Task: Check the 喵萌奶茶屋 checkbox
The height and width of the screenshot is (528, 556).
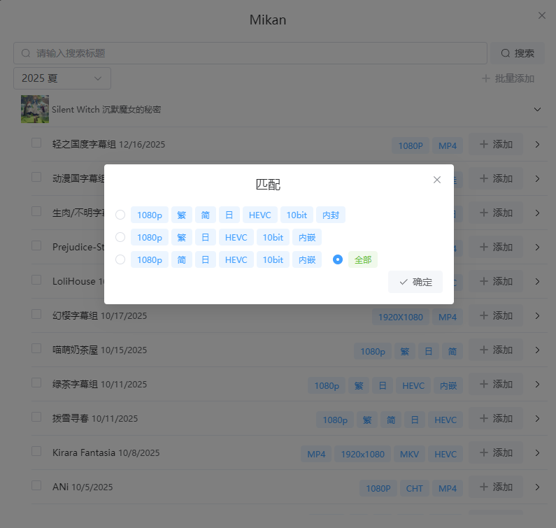Action: pos(36,348)
